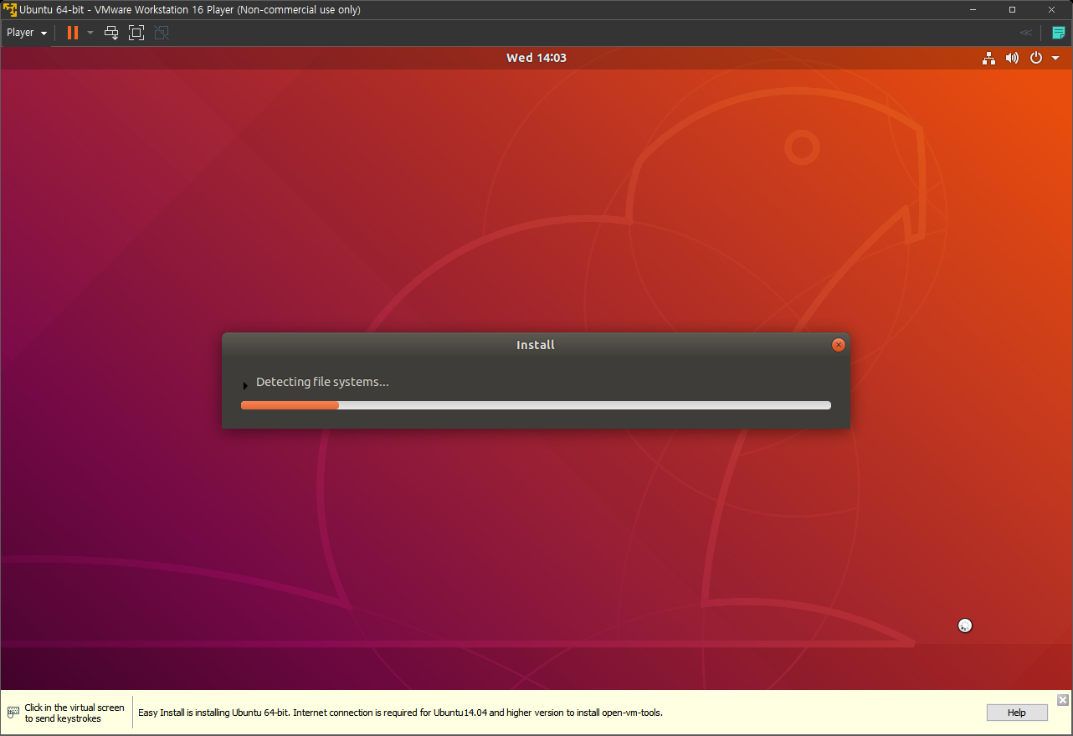The image size is (1073, 736).
Task: Enter full screen mode
Action: click(x=136, y=33)
